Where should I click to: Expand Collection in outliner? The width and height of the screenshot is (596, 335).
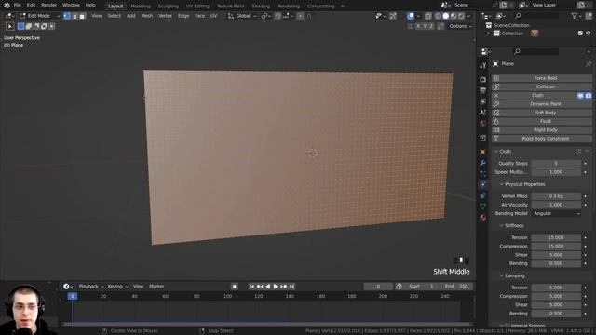pyautogui.click(x=488, y=33)
